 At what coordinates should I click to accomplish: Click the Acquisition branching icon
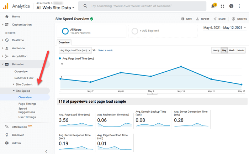7,56
